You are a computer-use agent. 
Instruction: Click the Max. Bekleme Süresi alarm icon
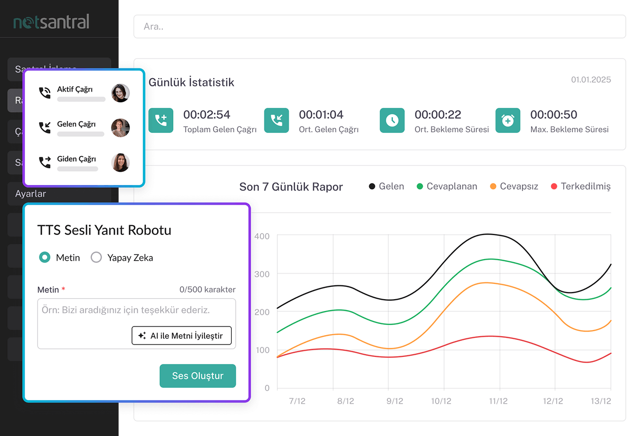507,120
